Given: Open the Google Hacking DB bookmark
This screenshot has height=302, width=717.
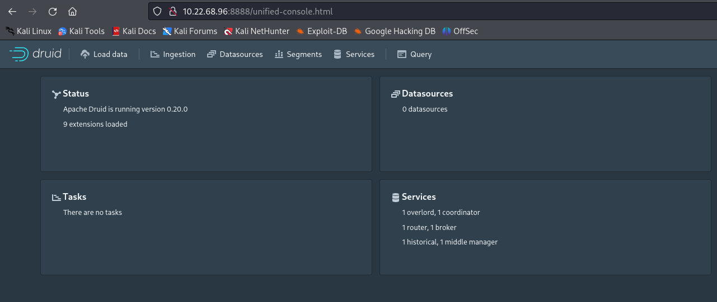Looking at the screenshot, I should pos(395,31).
